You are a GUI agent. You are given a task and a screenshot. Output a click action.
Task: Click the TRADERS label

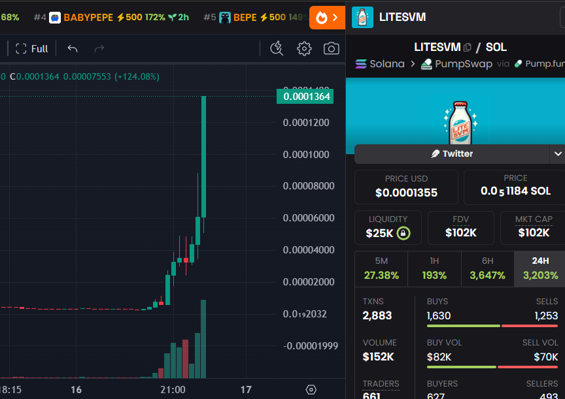click(x=381, y=384)
